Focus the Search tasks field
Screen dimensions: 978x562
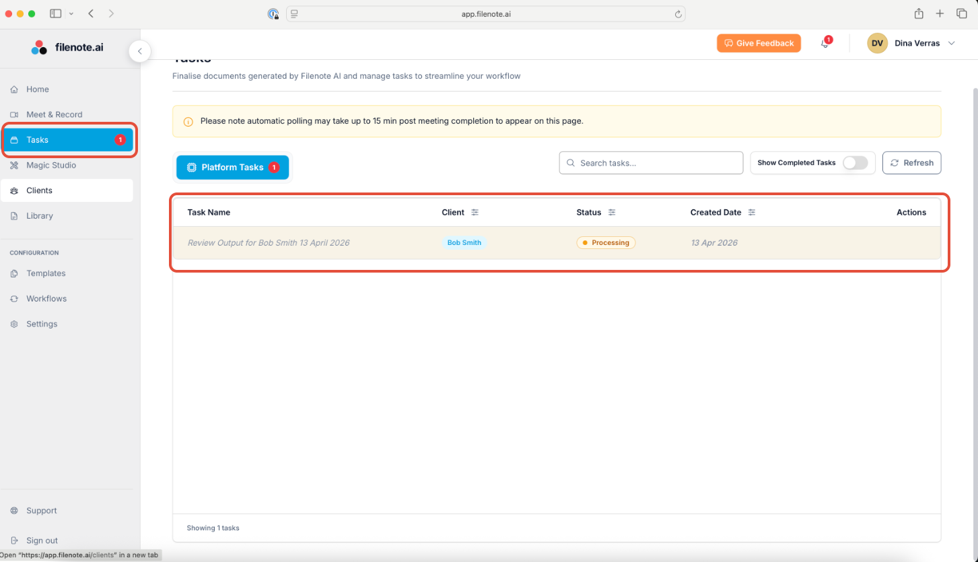pyautogui.click(x=651, y=163)
